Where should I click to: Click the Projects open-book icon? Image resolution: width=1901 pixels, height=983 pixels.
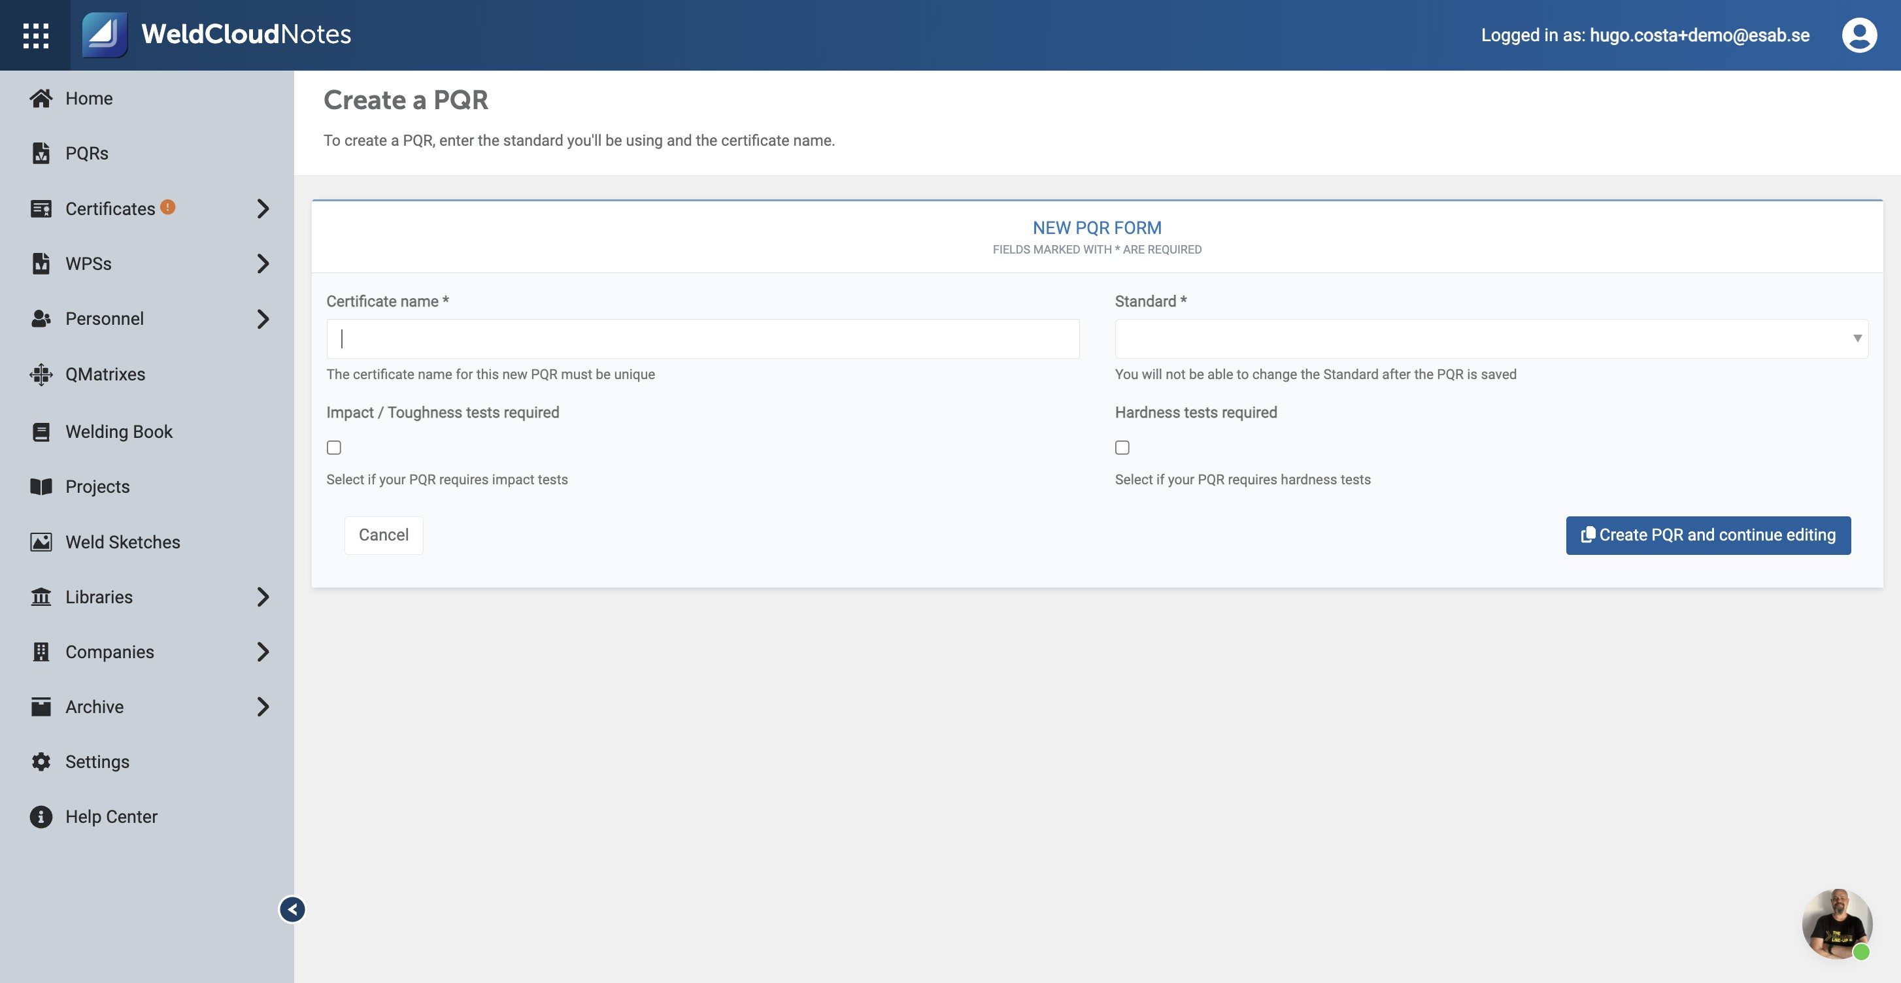click(41, 486)
